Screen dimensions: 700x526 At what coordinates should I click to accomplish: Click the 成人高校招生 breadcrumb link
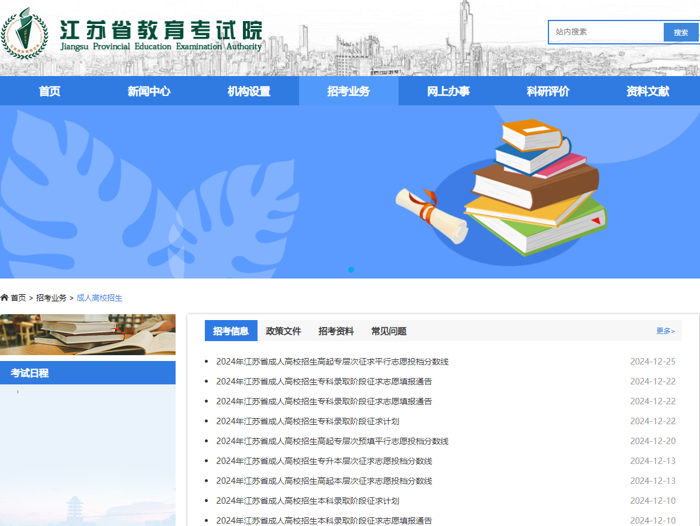98,298
